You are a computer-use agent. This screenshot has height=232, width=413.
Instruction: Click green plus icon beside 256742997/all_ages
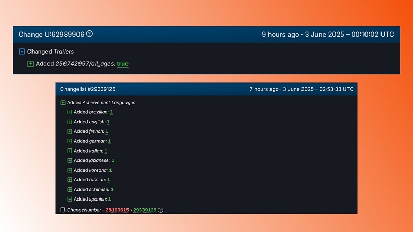click(30, 64)
